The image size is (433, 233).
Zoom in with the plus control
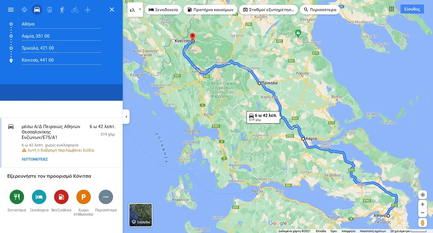[x=422, y=204]
